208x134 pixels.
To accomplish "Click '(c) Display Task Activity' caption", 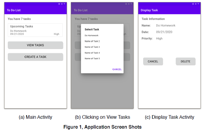I will coord(169,117).
